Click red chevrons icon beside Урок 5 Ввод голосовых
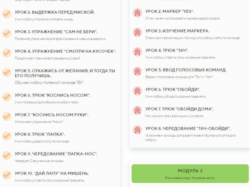The image size is (250, 187). click(137, 71)
